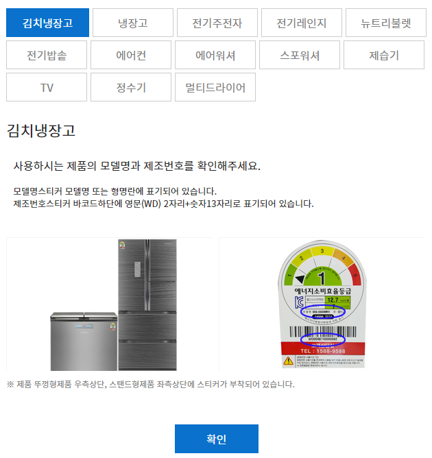
Task: Click the KC certification mark on label
Action: pos(299,302)
